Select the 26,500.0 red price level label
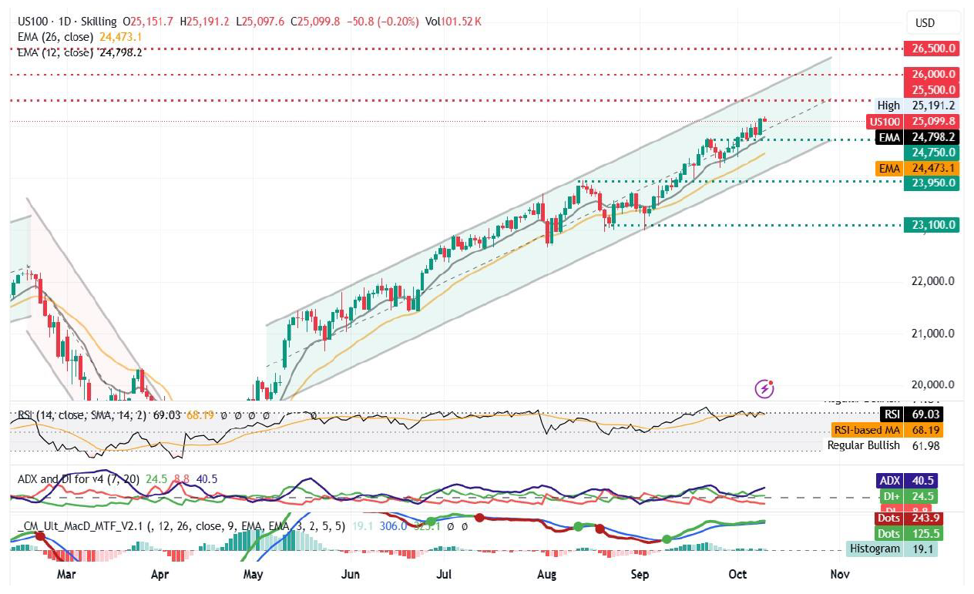 (932, 49)
